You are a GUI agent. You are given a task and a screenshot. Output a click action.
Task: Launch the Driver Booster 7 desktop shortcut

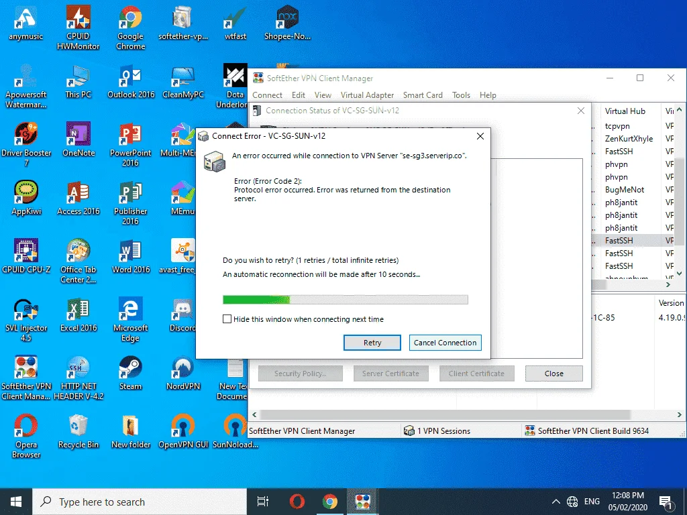(x=26, y=145)
